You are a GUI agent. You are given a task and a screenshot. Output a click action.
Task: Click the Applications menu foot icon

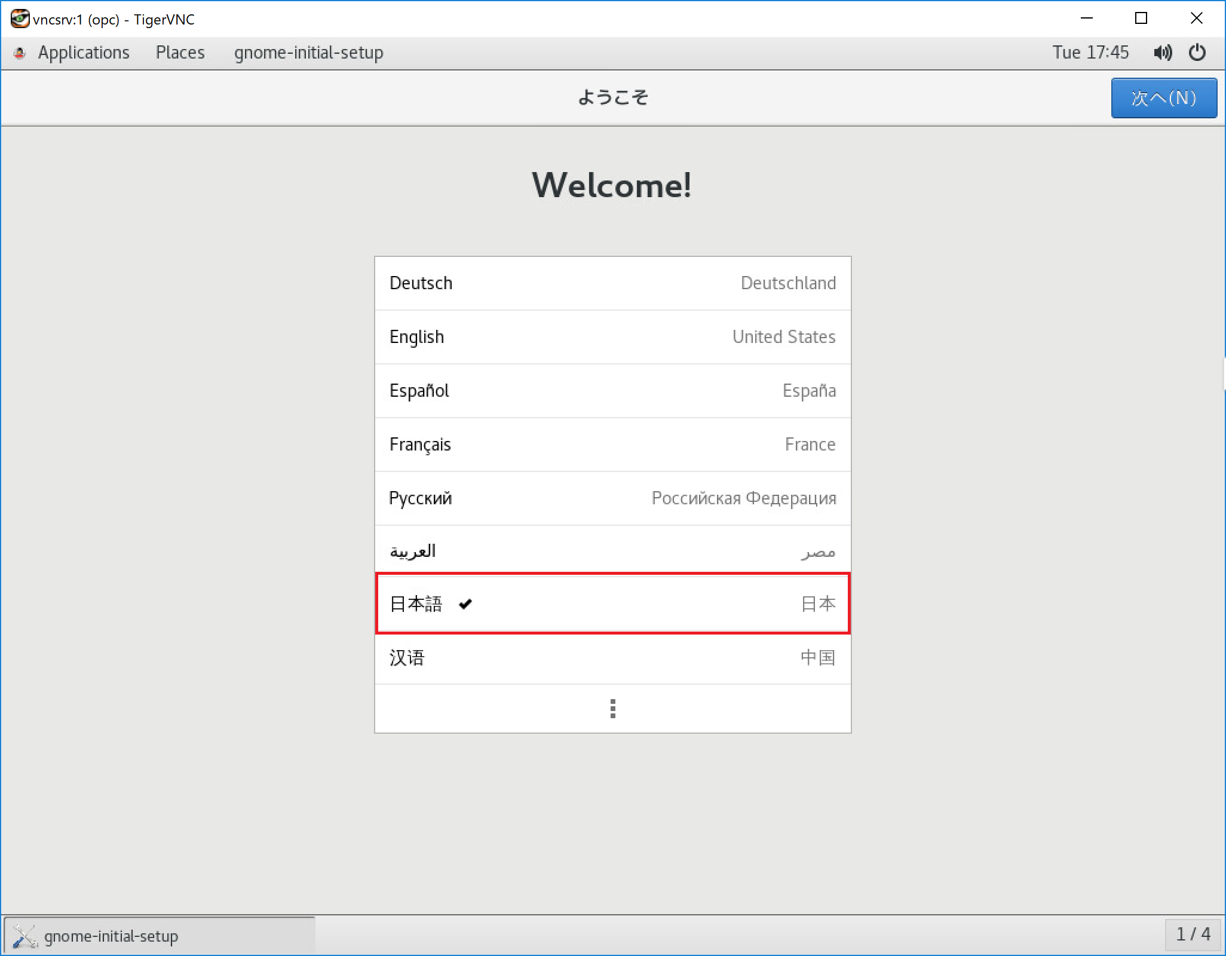(x=20, y=53)
